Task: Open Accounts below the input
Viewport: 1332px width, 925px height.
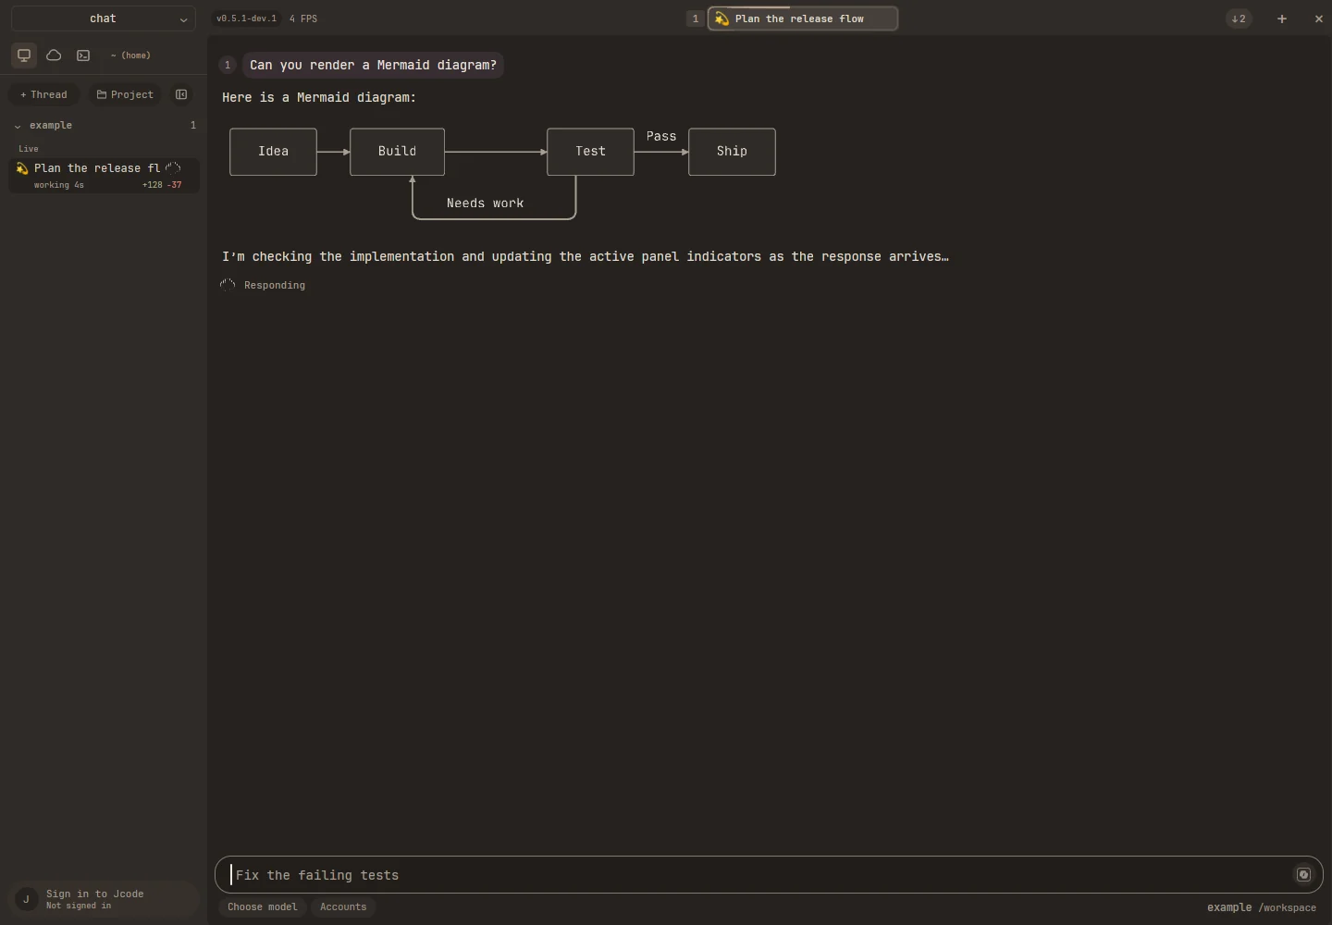Action: coord(343,906)
